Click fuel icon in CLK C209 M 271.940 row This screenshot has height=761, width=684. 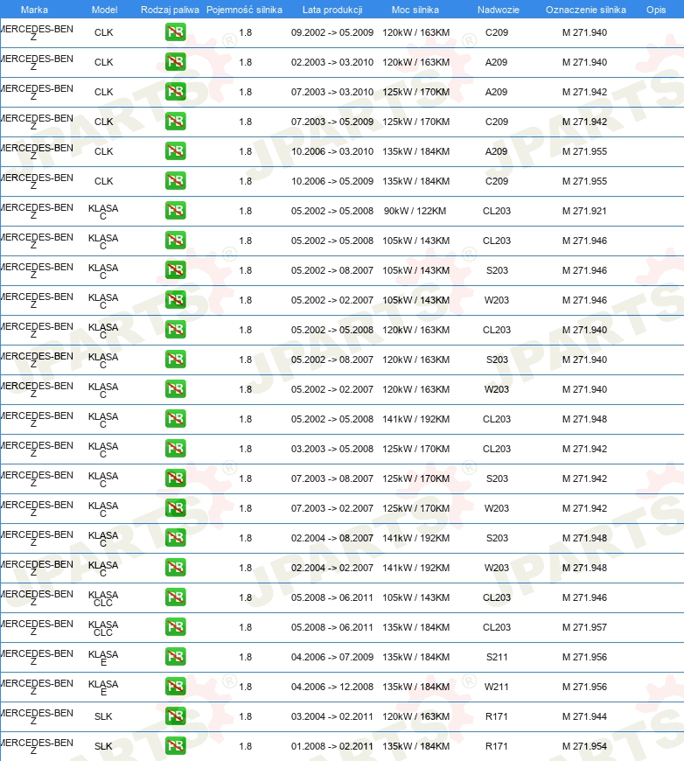[x=175, y=32]
